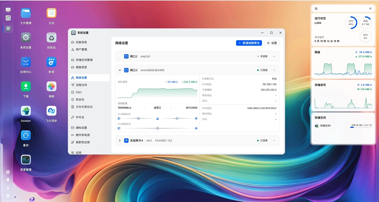Launch the 资源管理 monitor app
This screenshot has height=202, width=379.
pos(26,160)
